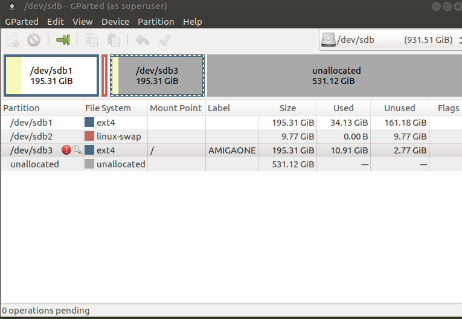The image size is (462, 319).
Task: Click the File System column header
Action: click(108, 108)
